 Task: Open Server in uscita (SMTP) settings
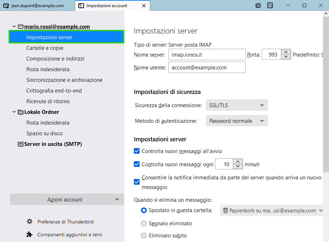pyautogui.click(x=53, y=144)
